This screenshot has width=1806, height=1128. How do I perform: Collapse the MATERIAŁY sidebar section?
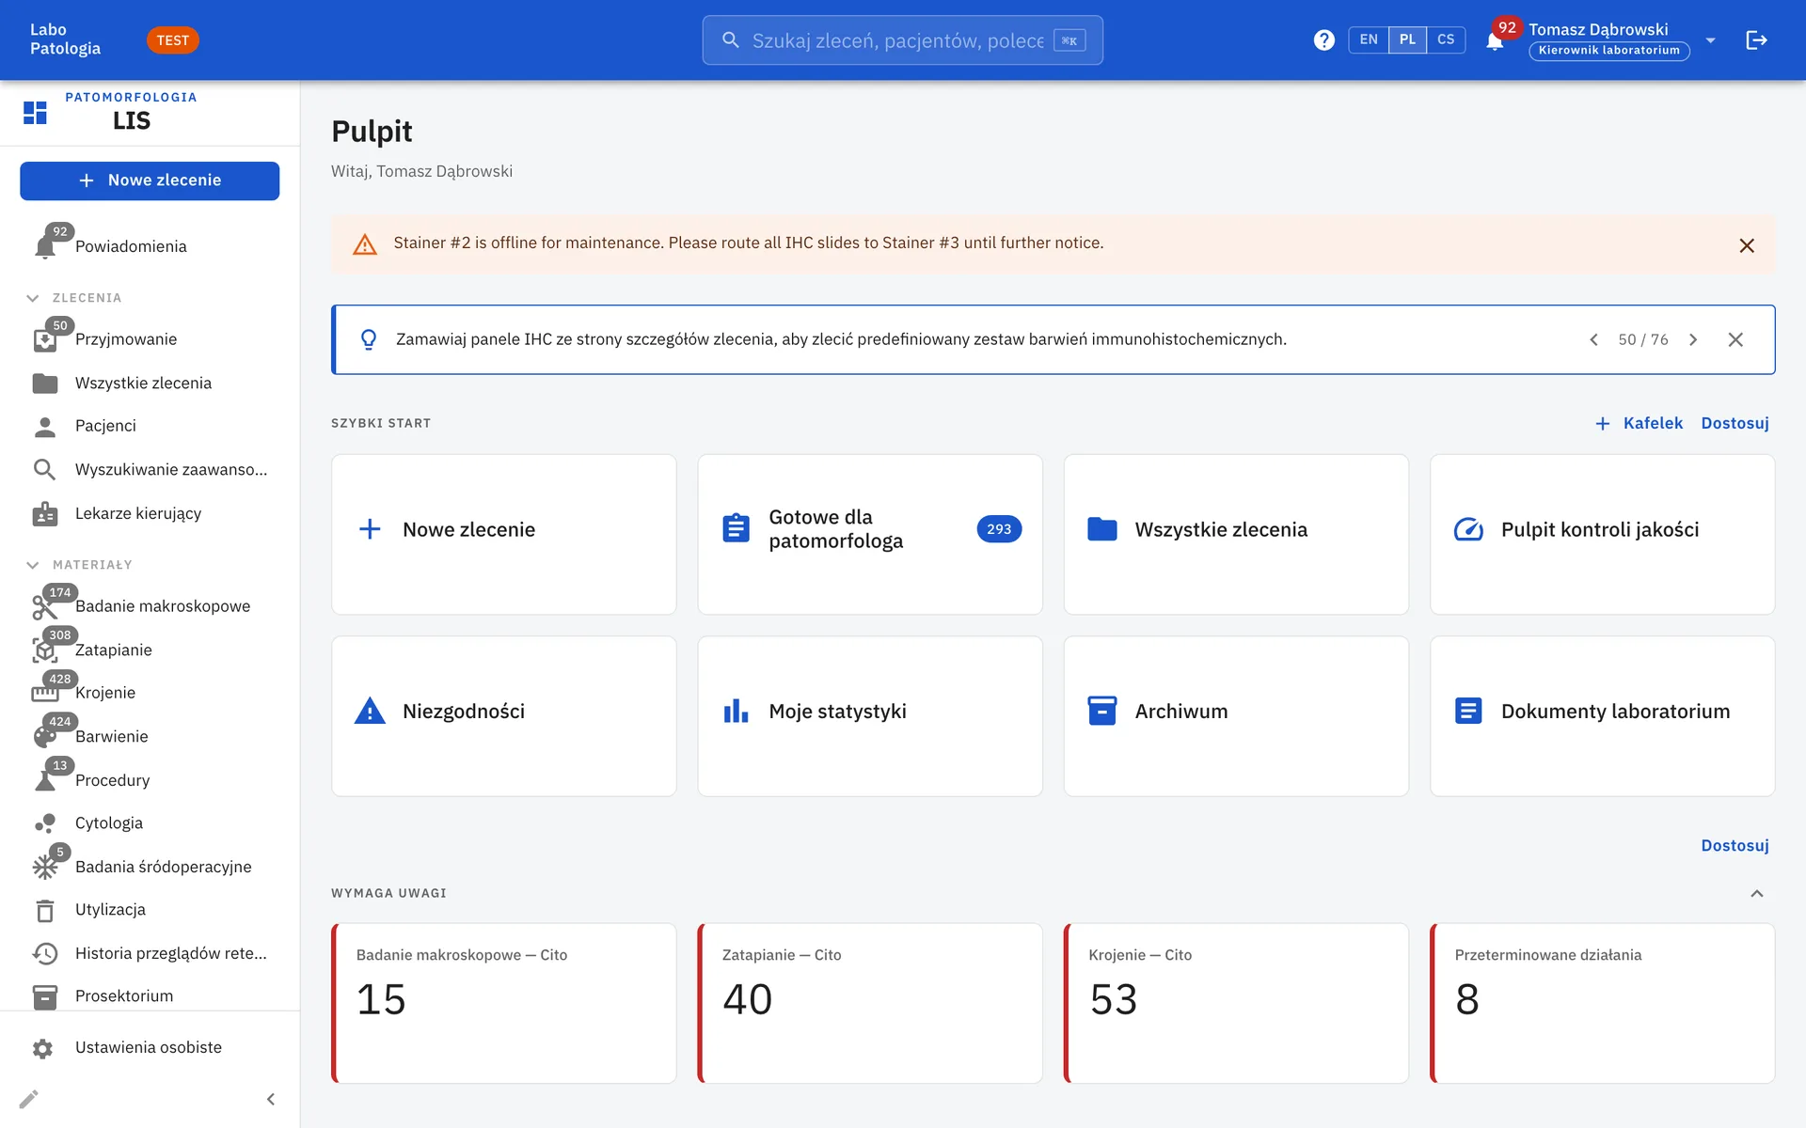33,565
